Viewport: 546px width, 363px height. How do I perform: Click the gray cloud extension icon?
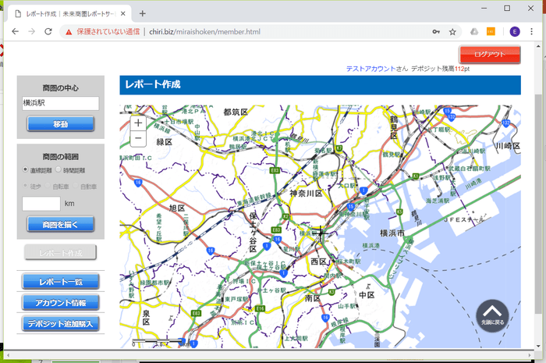click(x=474, y=32)
